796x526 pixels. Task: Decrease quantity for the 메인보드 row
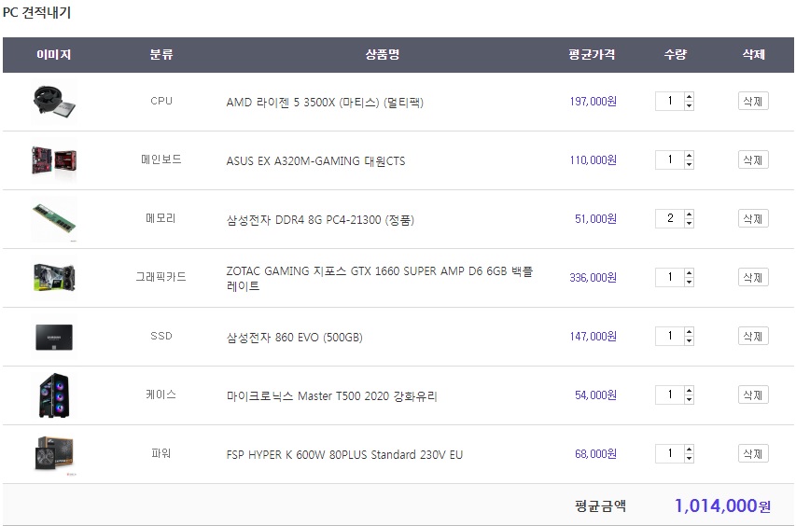pyautogui.click(x=689, y=164)
